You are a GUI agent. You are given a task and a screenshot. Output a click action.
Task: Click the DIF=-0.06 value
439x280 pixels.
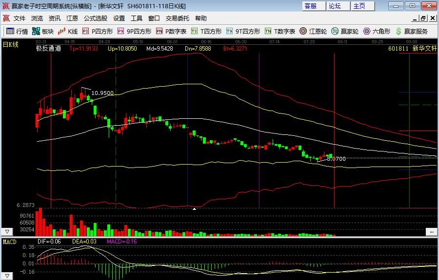pyautogui.click(x=49, y=242)
